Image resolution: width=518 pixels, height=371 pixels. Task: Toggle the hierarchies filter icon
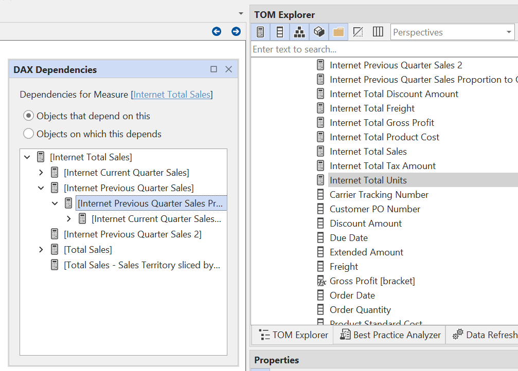[299, 31]
